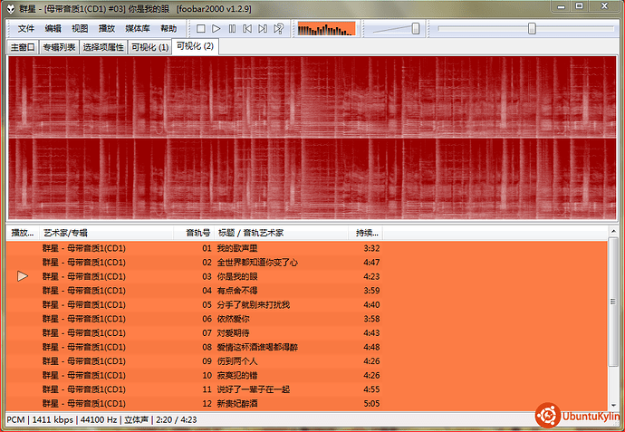Viewport: 625px width, 432px height.
Task: Maximize the foobar2000 window
Action: coord(580,6)
